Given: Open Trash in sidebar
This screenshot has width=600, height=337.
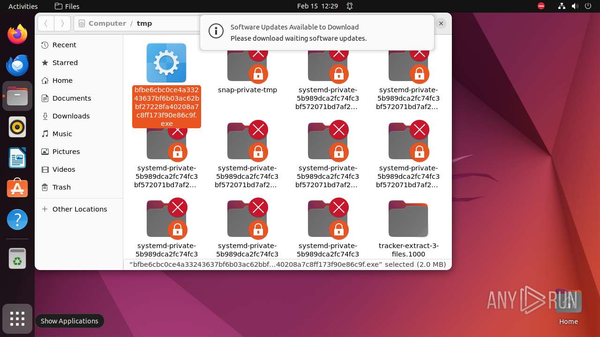Looking at the screenshot, I should [79, 187].
